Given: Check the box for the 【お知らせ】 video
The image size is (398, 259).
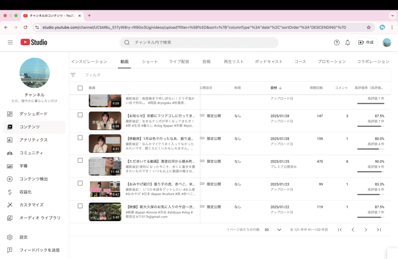Looking at the screenshot, I should coord(80,115).
